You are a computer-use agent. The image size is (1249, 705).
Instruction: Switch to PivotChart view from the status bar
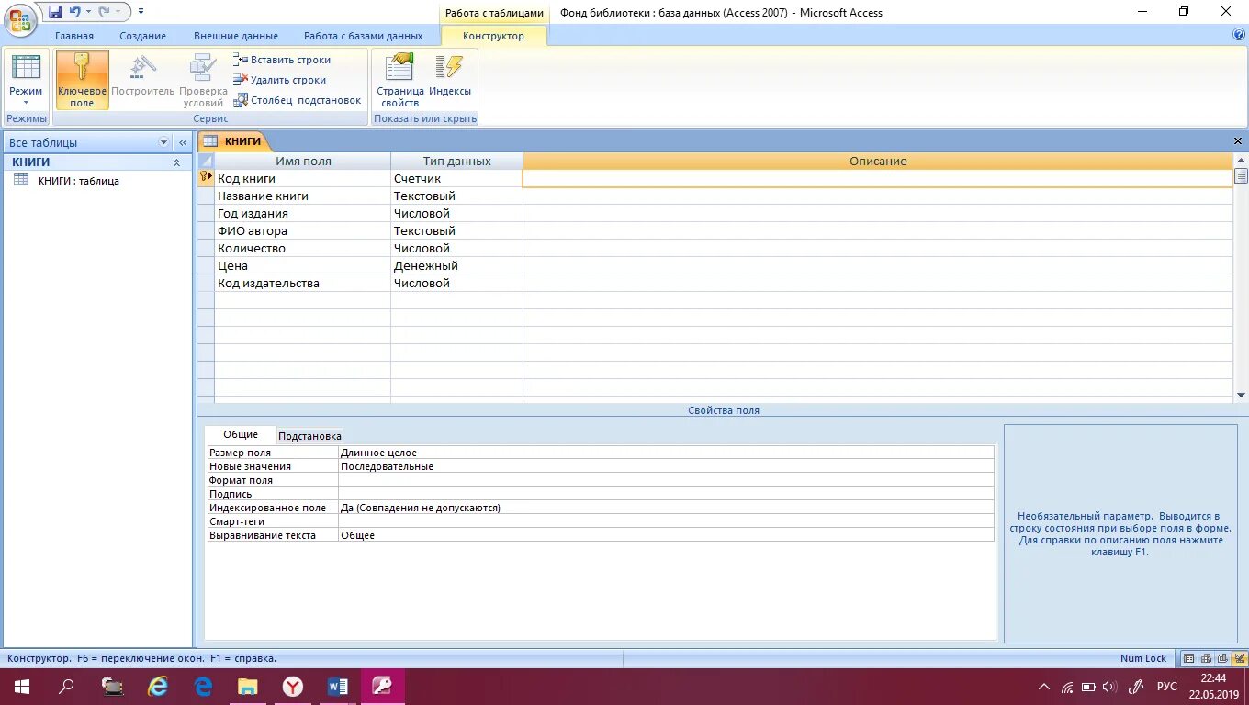click(x=1223, y=658)
